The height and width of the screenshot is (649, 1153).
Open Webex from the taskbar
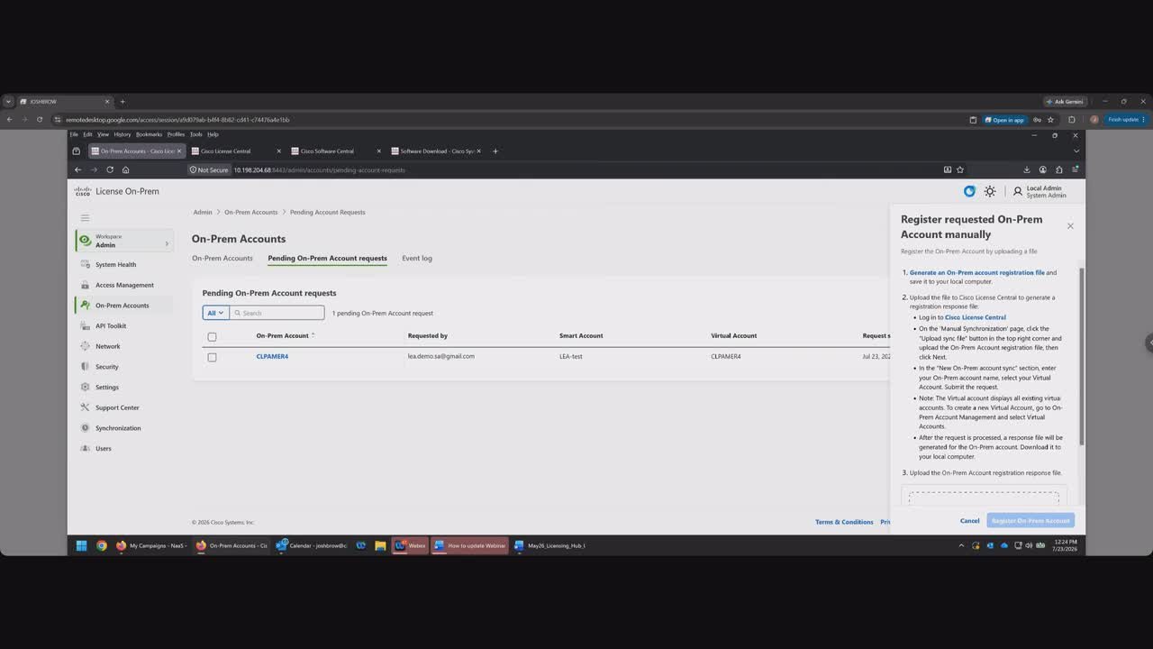coord(410,545)
